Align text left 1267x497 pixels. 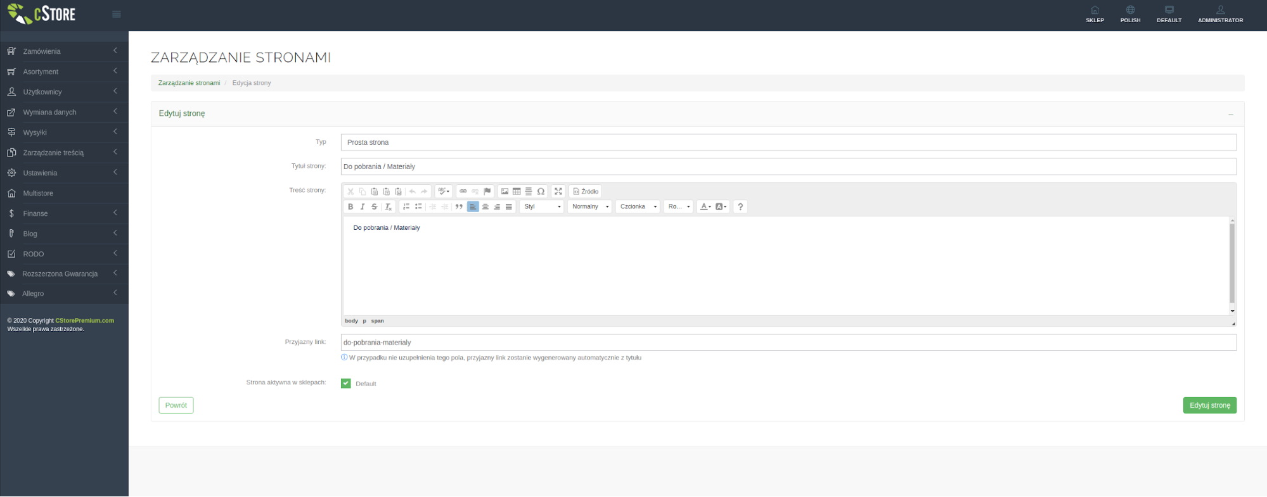pyautogui.click(x=473, y=206)
